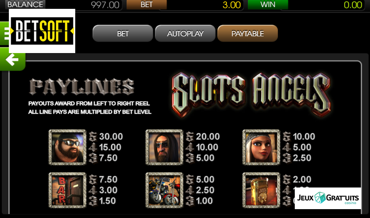Open the PAYTABLE tab

point(247,34)
